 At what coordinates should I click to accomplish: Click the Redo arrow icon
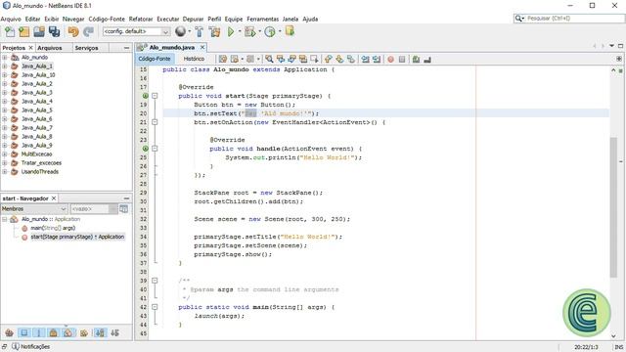pyautogui.click(x=88, y=31)
